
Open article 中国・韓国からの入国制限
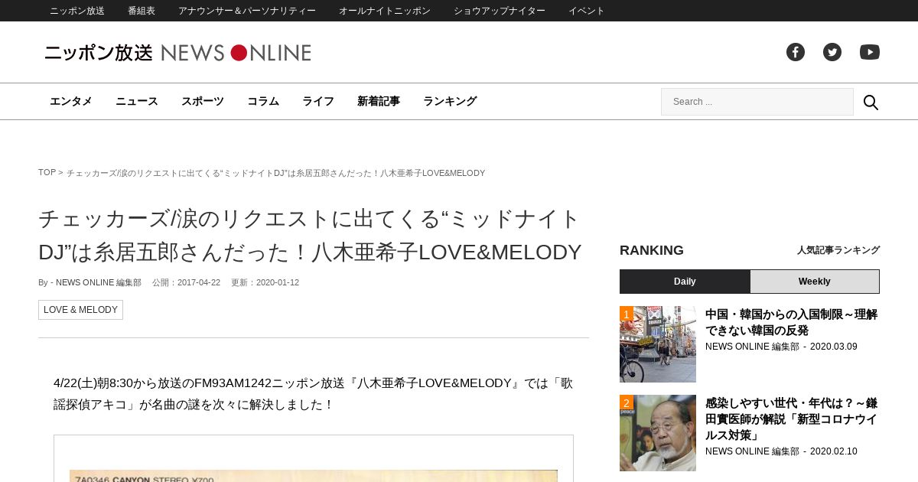pyautogui.click(x=791, y=322)
